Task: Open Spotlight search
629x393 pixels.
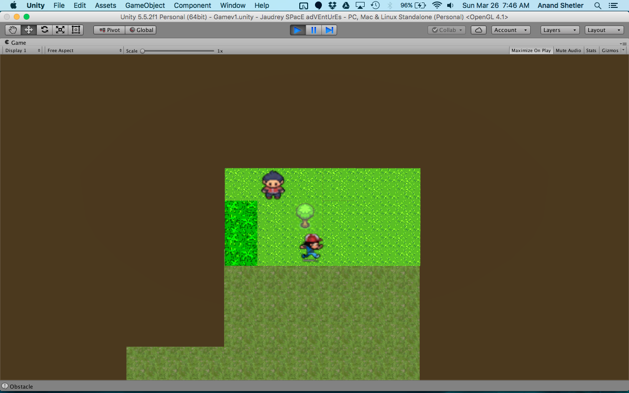Action: [598, 5]
